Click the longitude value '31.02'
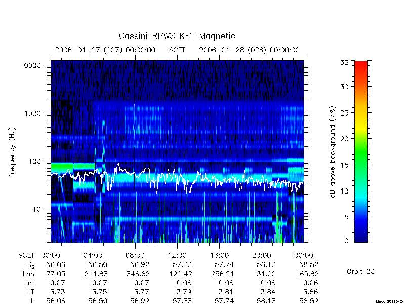The width and height of the screenshot is (405, 304). pos(266,274)
